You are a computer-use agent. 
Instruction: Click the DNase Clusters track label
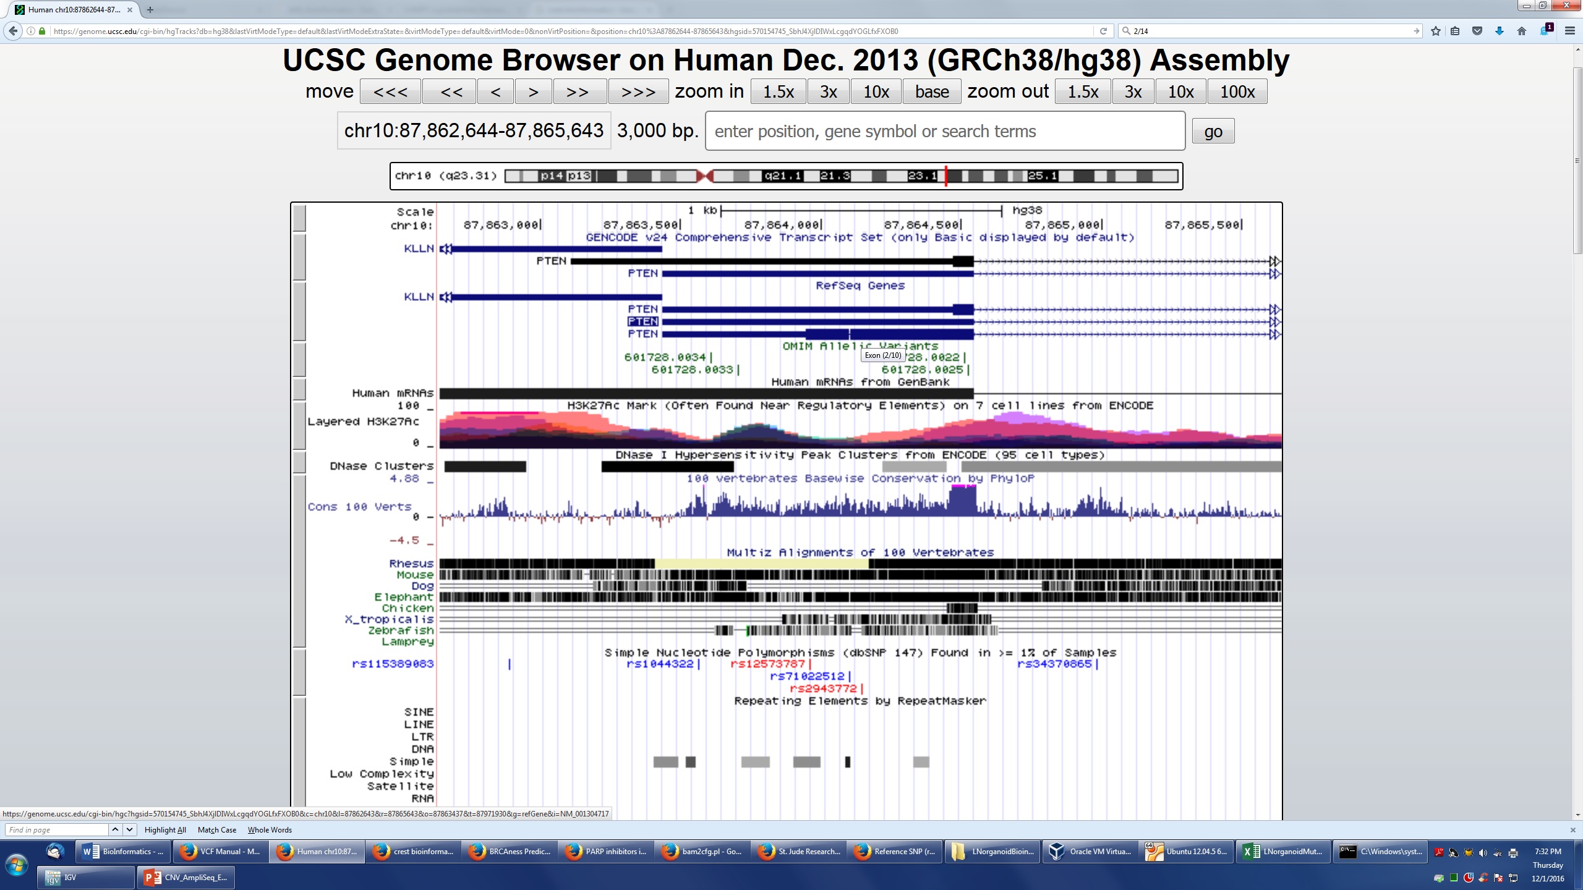click(x=382, y=466)
